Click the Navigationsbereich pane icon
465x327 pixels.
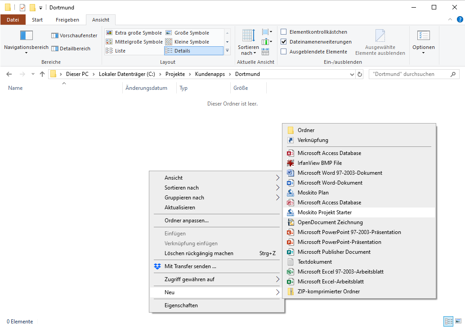click(x=26, y=36)
